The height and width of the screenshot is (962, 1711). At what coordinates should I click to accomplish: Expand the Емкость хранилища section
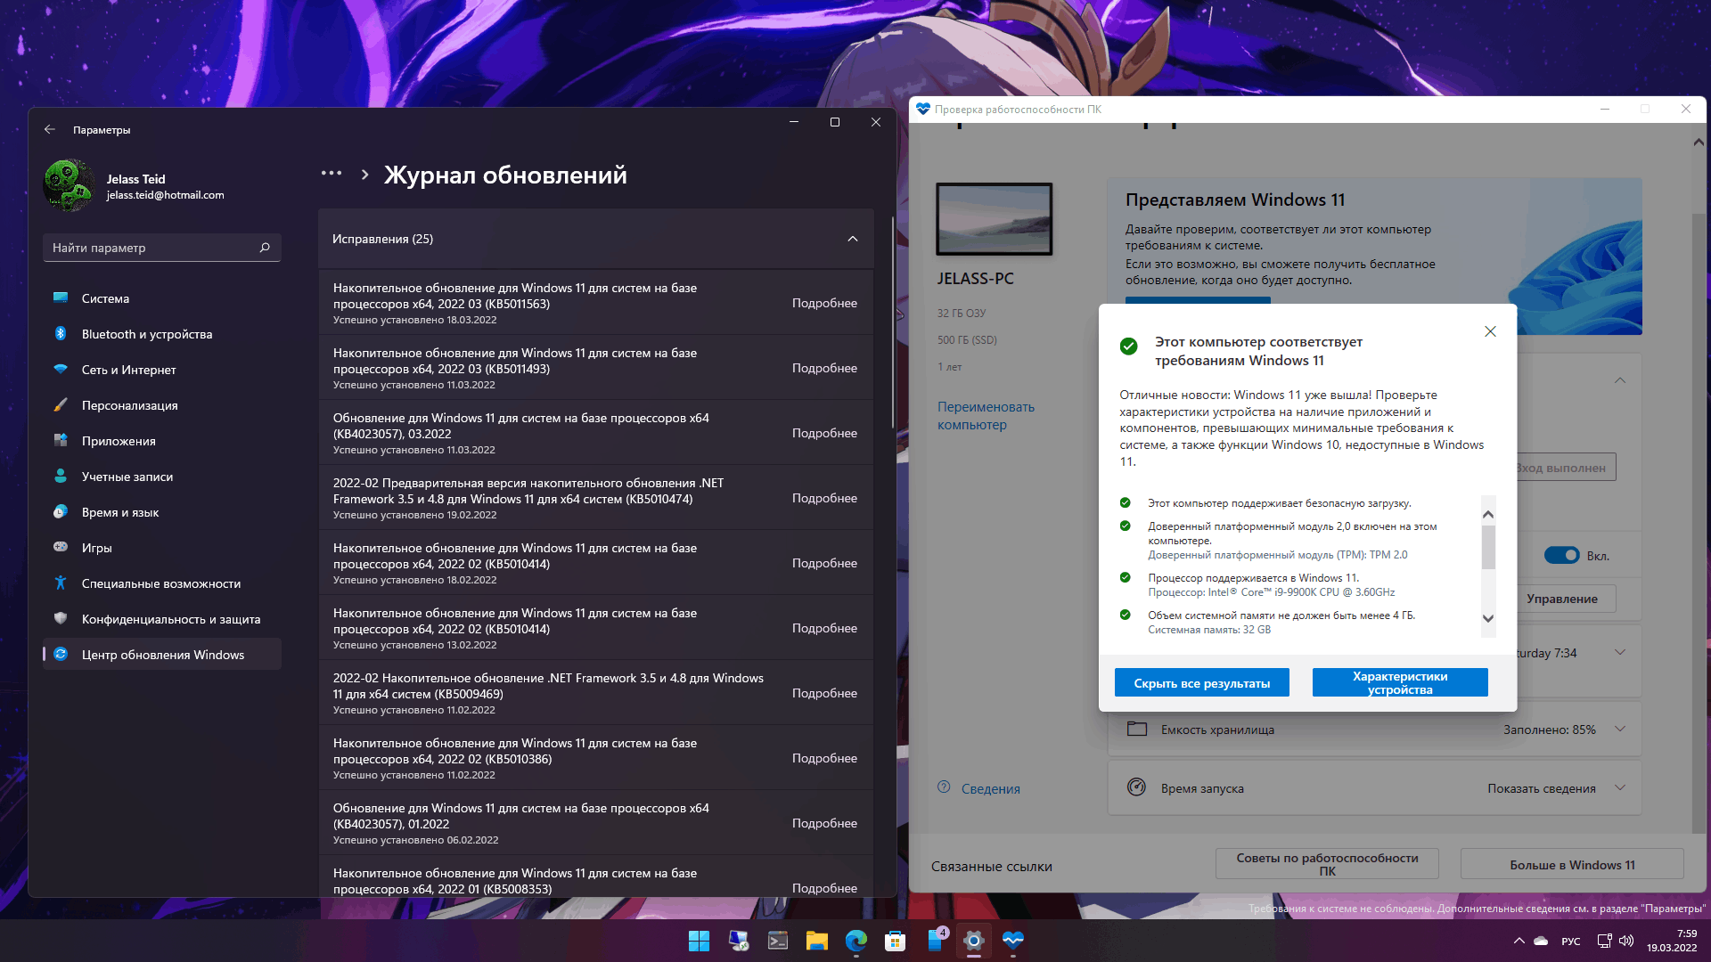coord(1619,729)
